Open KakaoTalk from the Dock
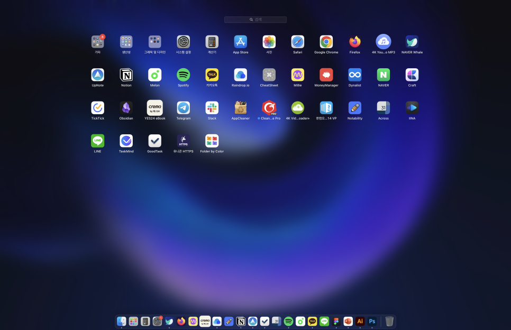The width and height of the screenshot is (511, 330). 312,322
